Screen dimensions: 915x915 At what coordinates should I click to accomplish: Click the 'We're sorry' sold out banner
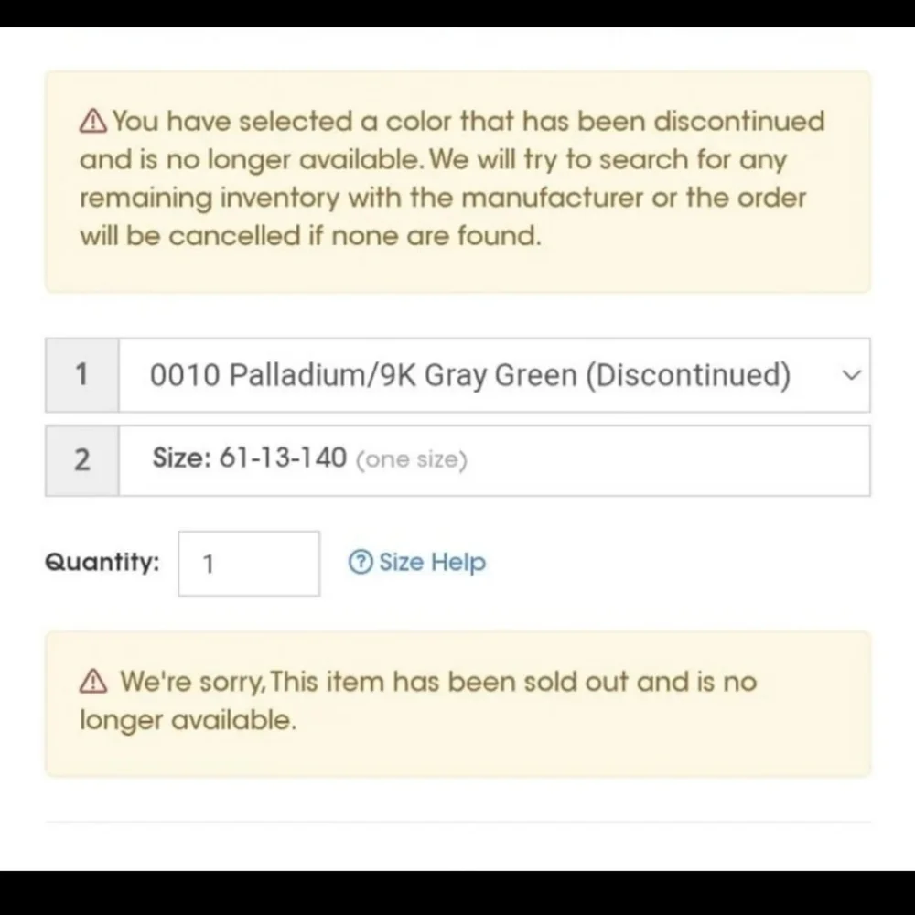(458, 704)
